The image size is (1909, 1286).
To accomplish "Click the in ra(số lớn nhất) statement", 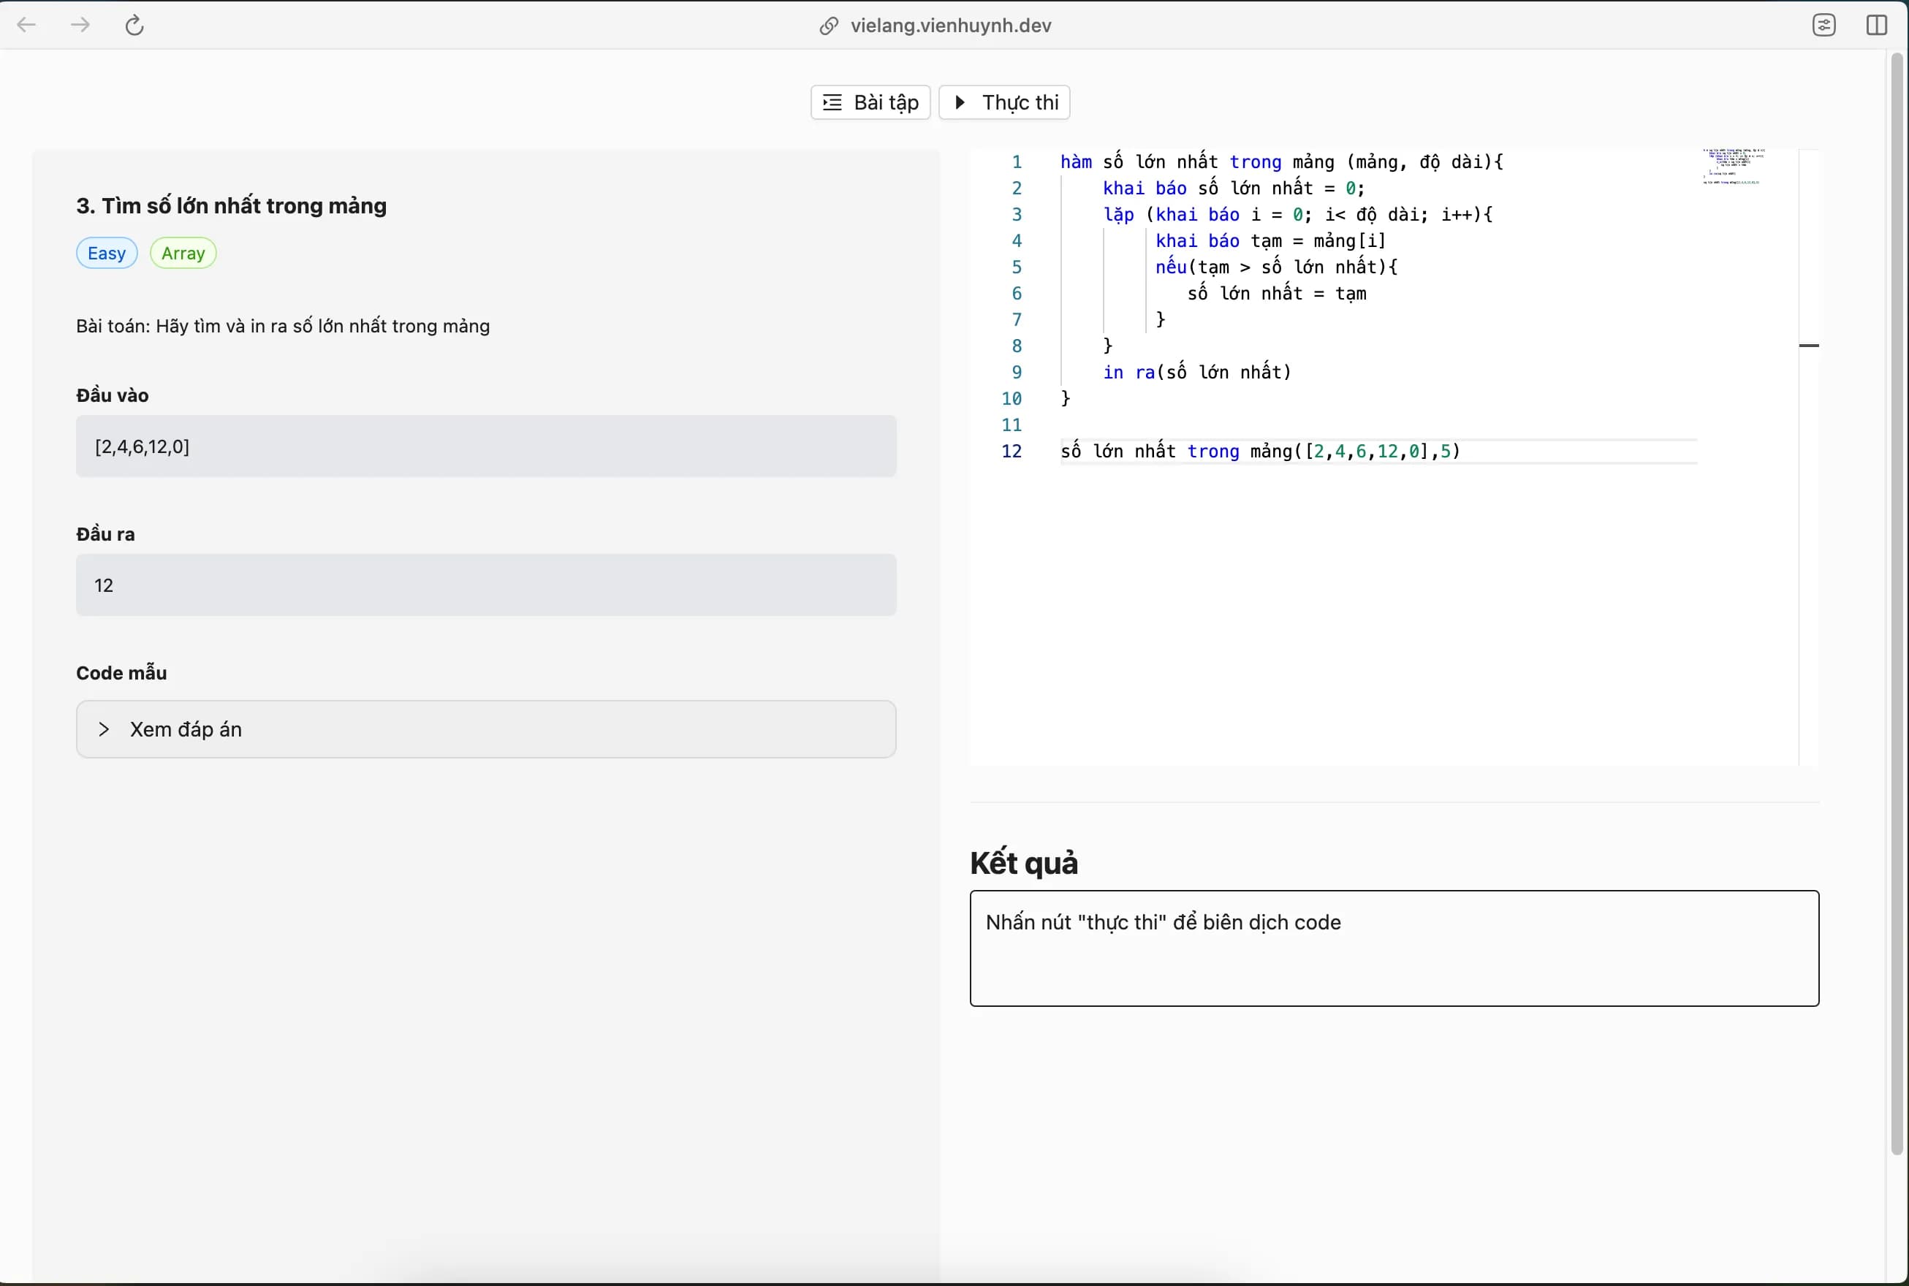I will (x=1197, y=373).
